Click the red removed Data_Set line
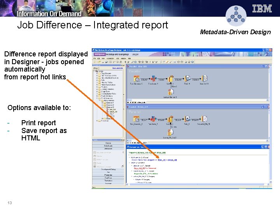 pos(145,168)
